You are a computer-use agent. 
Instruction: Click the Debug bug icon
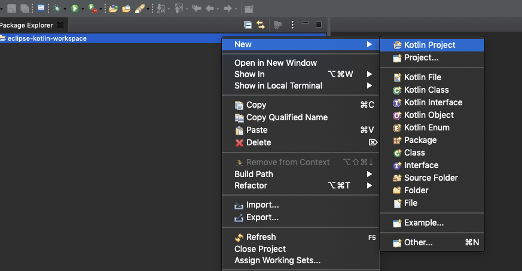[x=57, y=8]
